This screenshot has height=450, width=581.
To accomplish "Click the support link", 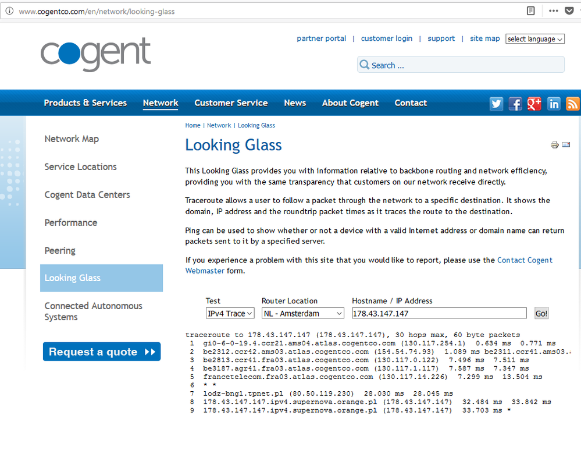I will (441, 38).
